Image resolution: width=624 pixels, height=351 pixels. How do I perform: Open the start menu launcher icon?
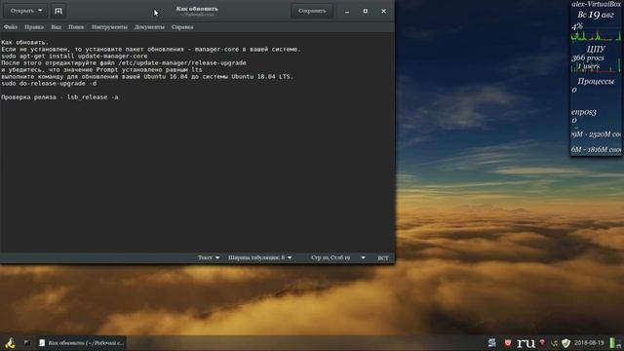point(10,342)
